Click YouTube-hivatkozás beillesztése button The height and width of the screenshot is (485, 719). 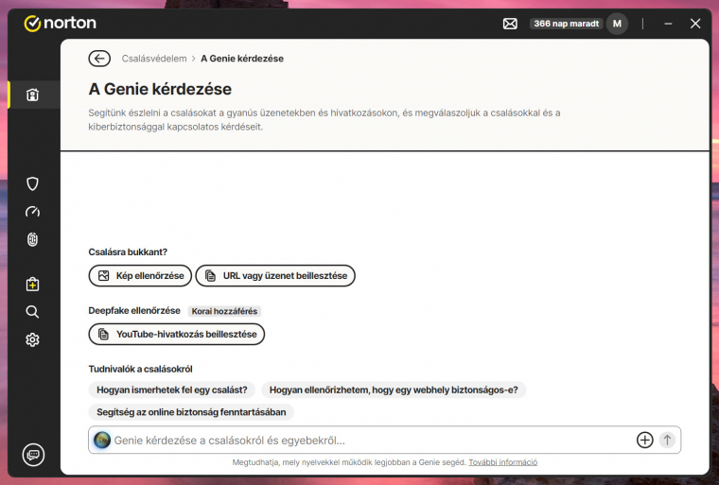[x=177, y=335]
